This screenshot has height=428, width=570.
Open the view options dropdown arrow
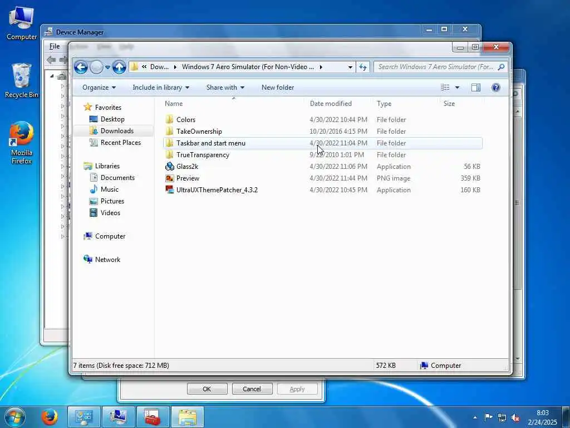click(458, 87)
